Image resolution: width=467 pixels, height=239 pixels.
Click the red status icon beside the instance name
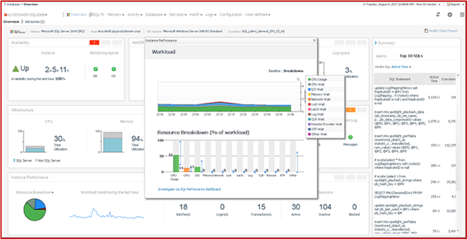(x=5, y=15)
